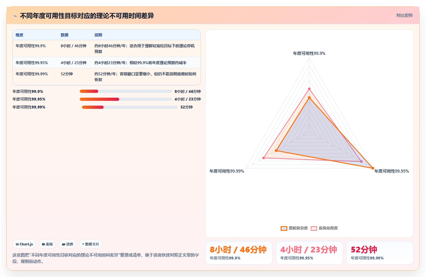Click the 4小时 / 23分钟 value beside the progress bar
The image size is (426, 277).
(x=187, y=99)
